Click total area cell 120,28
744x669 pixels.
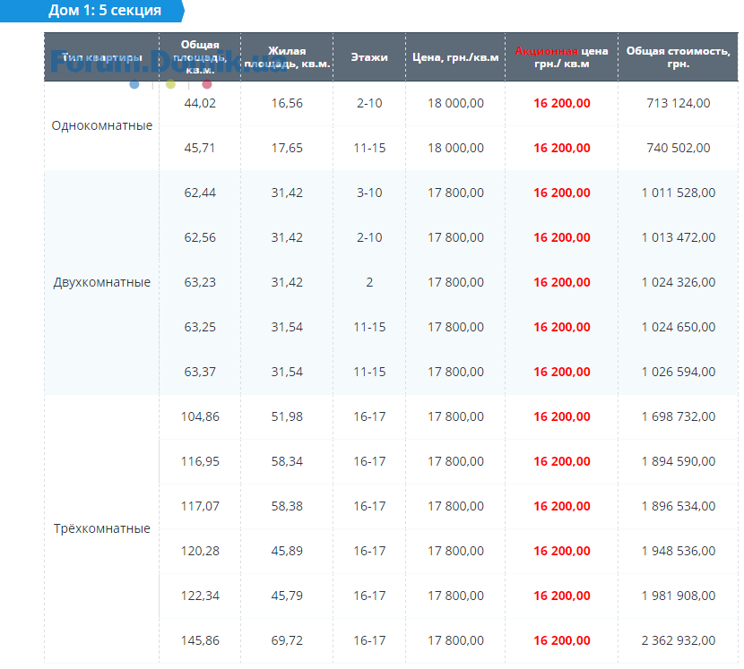[200, 551]
